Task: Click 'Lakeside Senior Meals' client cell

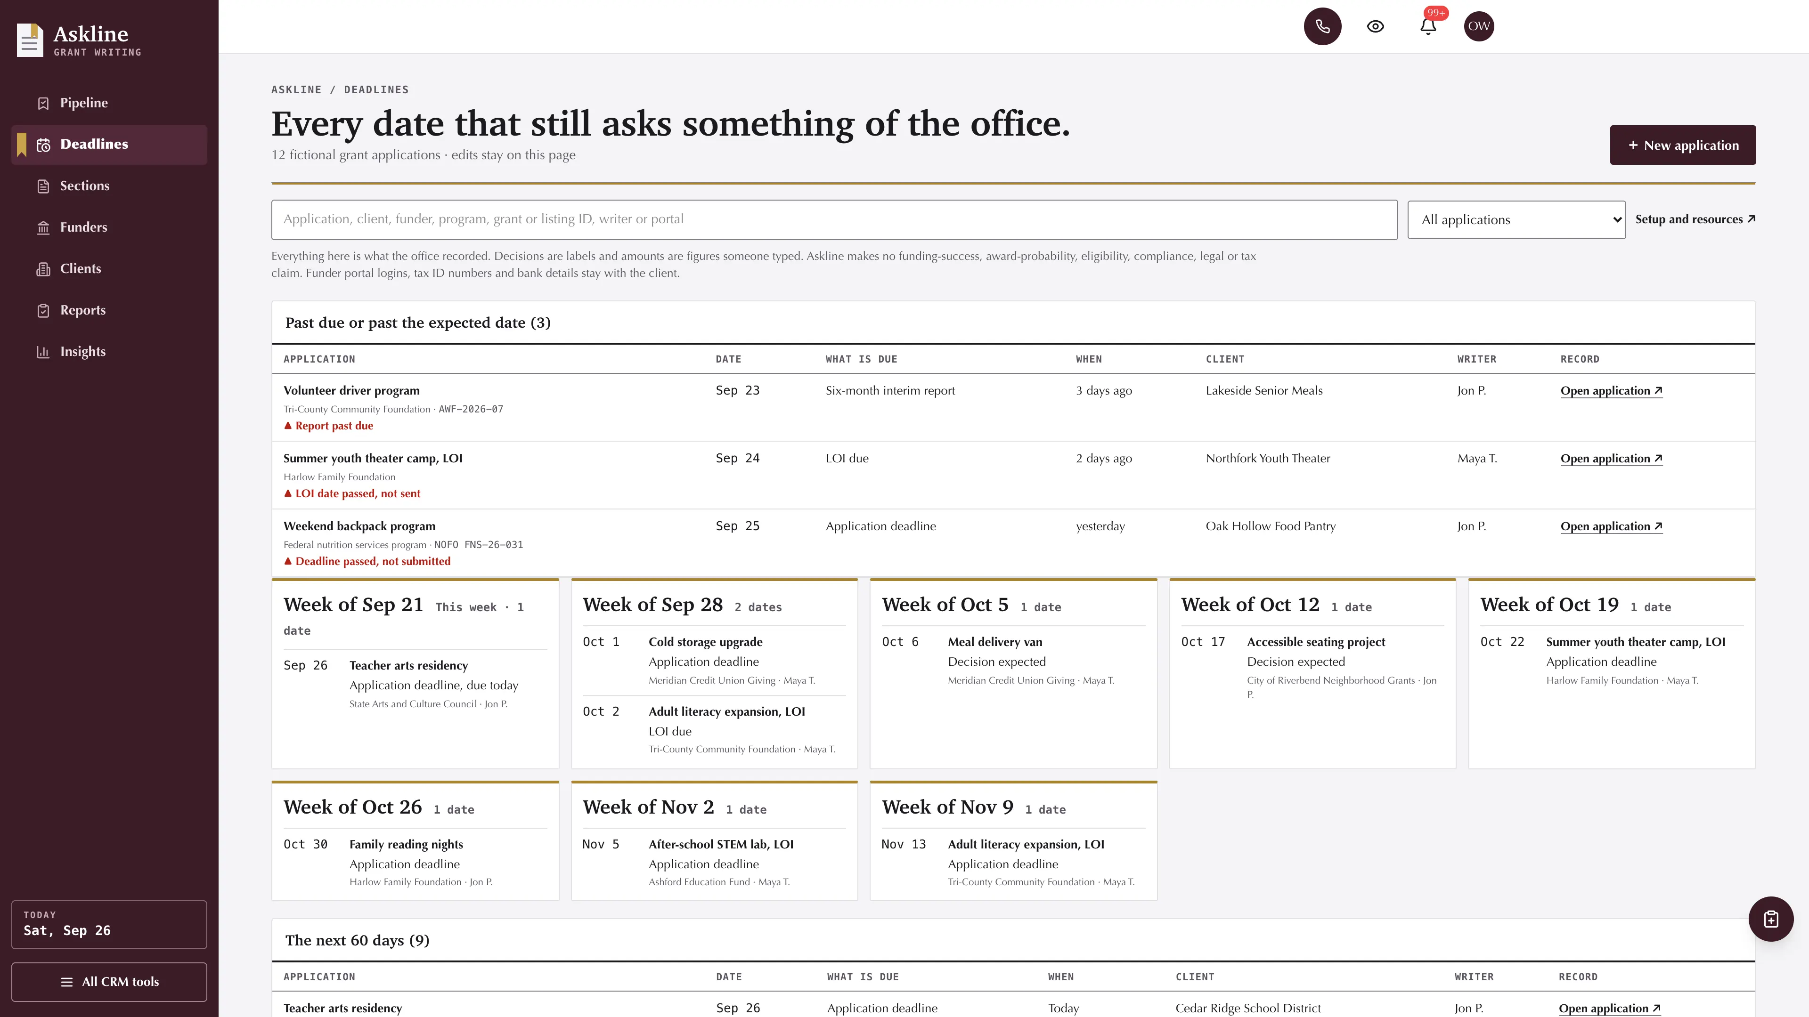Action: tap(1263, 391)
